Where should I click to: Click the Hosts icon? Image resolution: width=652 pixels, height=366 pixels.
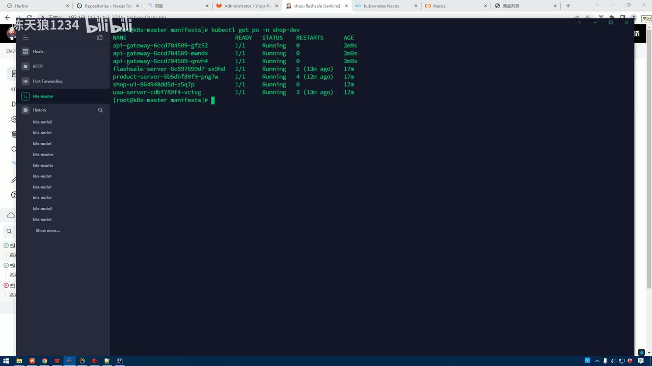coord(25,51)
